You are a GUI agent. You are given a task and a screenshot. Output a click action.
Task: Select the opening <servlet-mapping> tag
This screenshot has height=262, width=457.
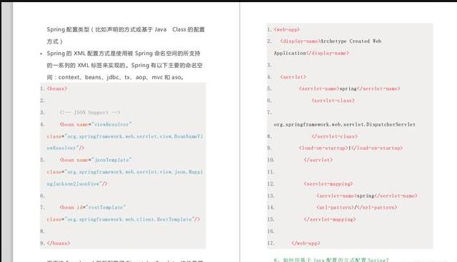(328, 184)
